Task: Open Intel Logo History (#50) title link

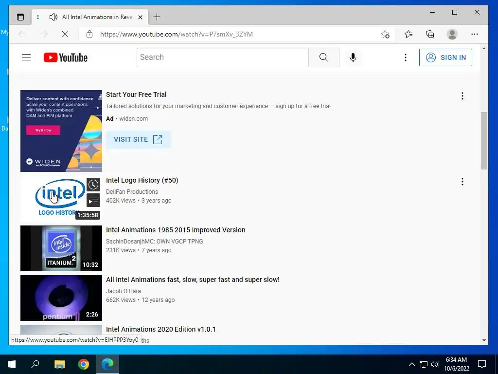Action: pyautogui.click(x=142, y=180)
